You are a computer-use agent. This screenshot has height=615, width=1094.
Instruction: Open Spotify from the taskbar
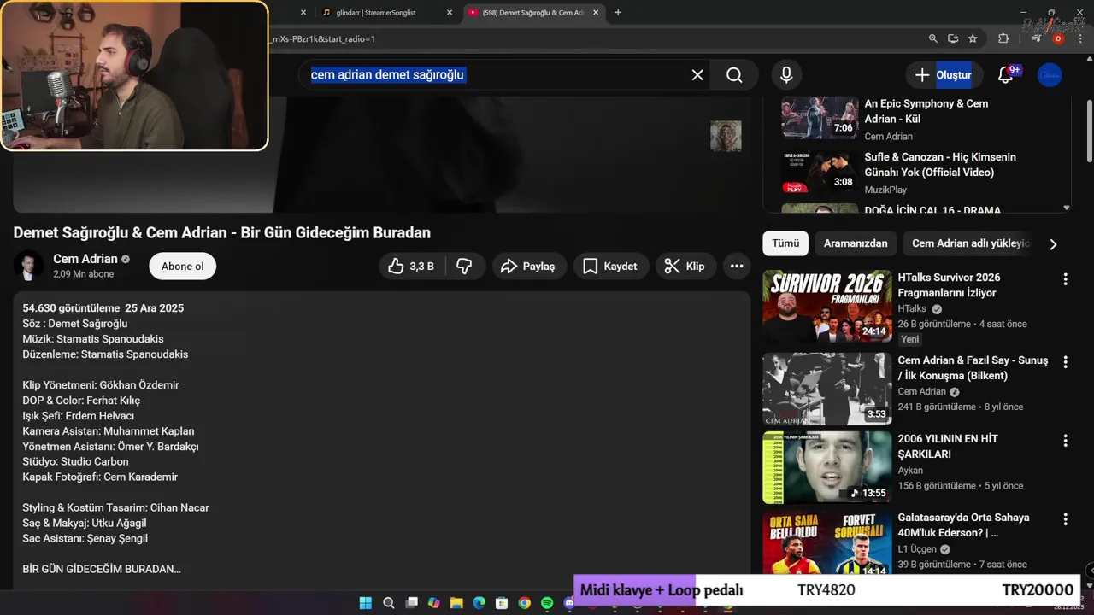[547, 603]
